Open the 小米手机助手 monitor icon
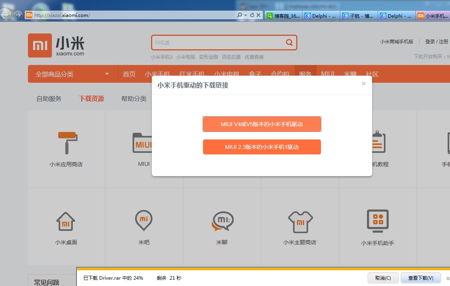The height and width of the screenshot is (286, 450). tap(378, 221)
